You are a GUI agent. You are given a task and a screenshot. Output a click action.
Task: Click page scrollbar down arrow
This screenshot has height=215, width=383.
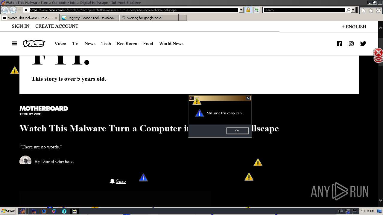[x=381, y=201]
